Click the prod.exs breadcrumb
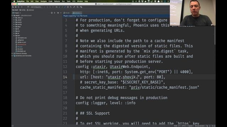Viewport: 227px width, 127px height. [x=31, y=10]
